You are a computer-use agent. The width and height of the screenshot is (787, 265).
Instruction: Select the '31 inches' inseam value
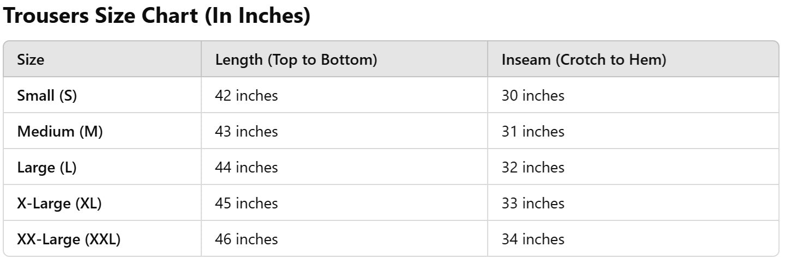533,132
